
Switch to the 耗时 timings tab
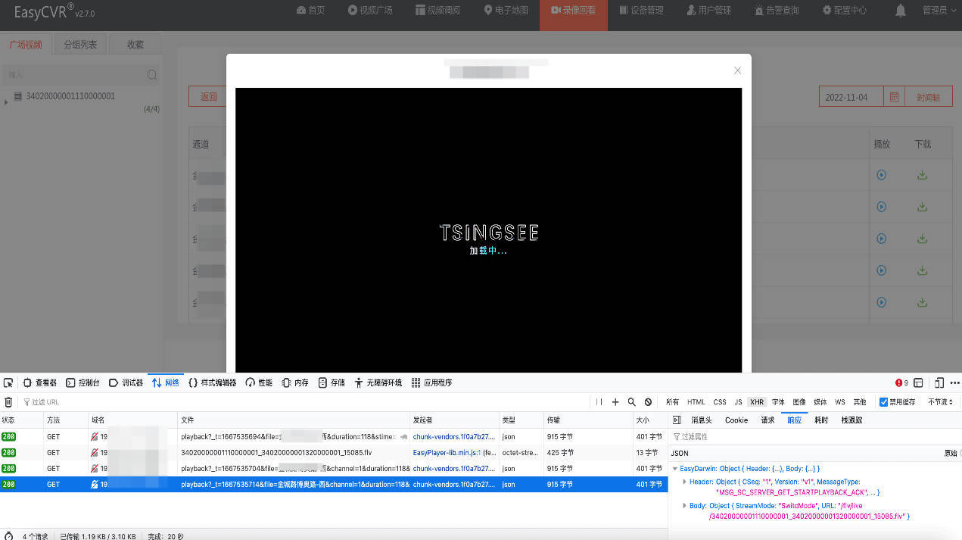coord(821,420)
